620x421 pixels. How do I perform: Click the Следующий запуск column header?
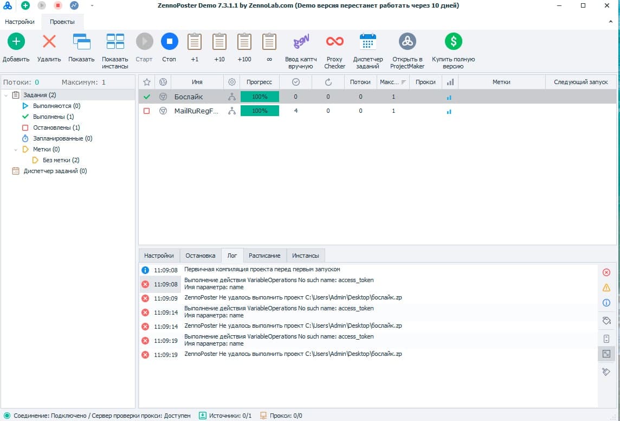(x=581, y=82)
